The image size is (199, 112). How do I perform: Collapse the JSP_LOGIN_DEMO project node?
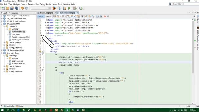click(2, 24)
